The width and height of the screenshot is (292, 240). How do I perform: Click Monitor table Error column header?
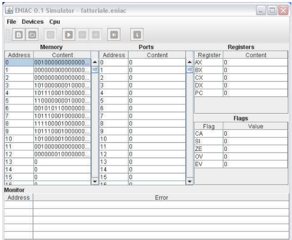[x=161, y=197]
